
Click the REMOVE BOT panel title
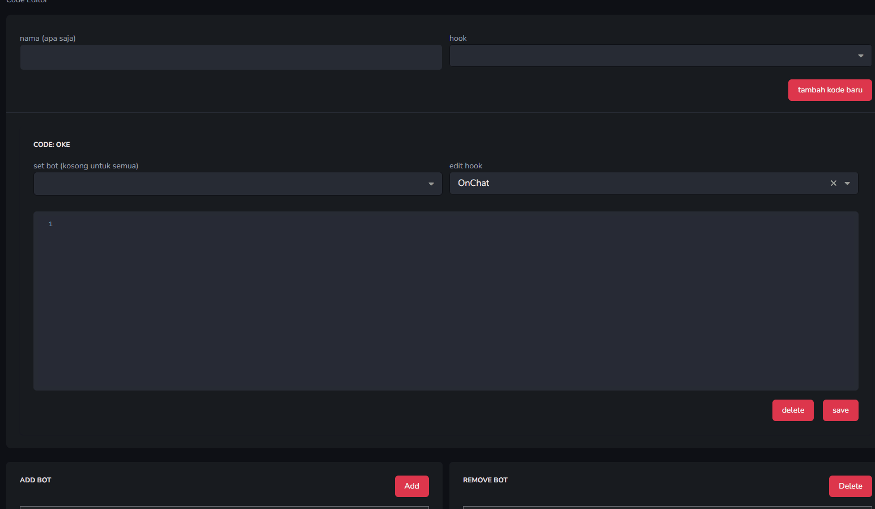[x=485, y=480]
